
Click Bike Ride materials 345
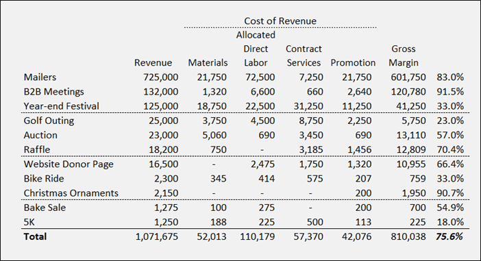pos(219,179)
